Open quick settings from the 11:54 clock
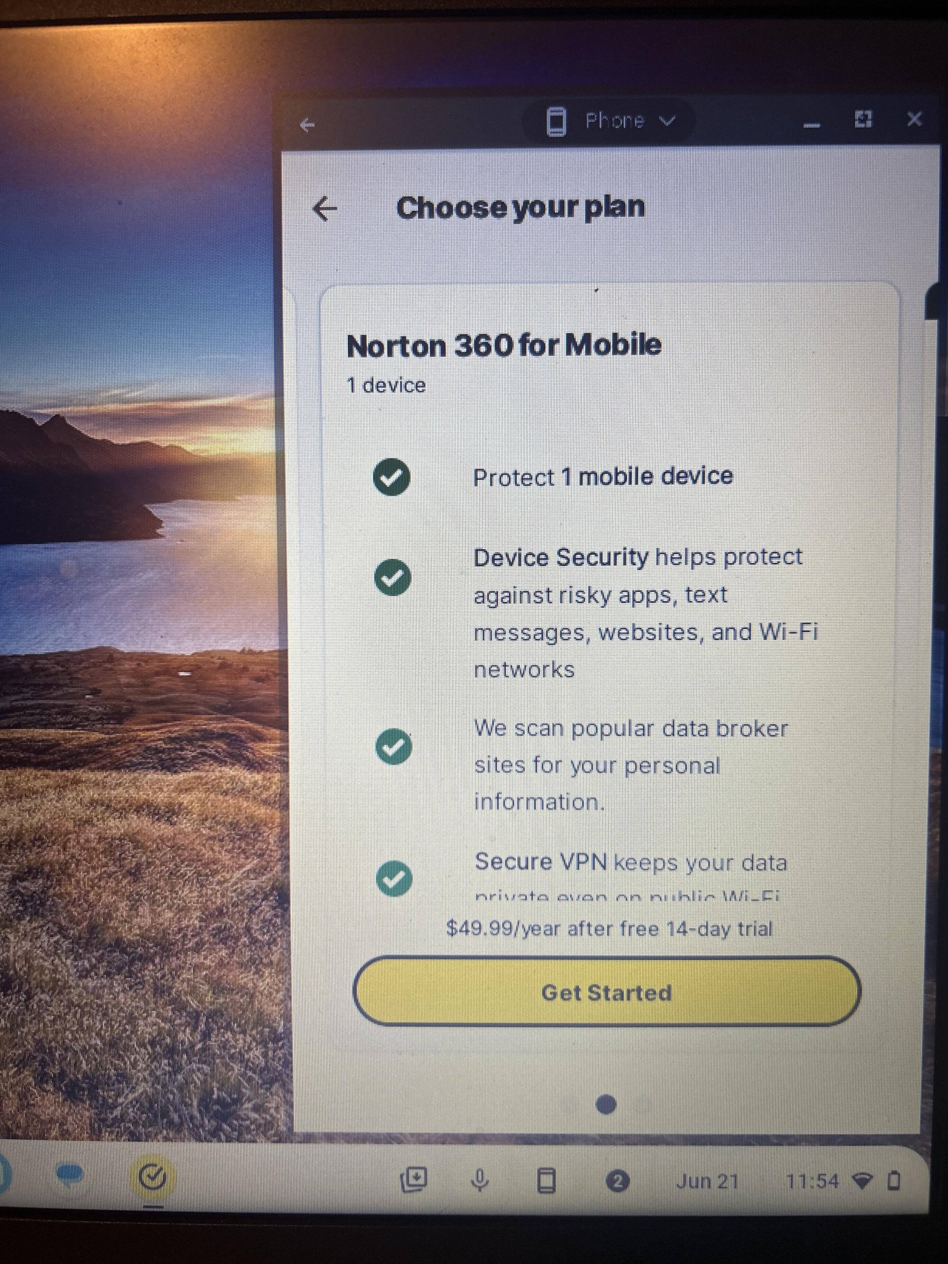Screen dimensions: 948x1264 tap(813, 1181)
